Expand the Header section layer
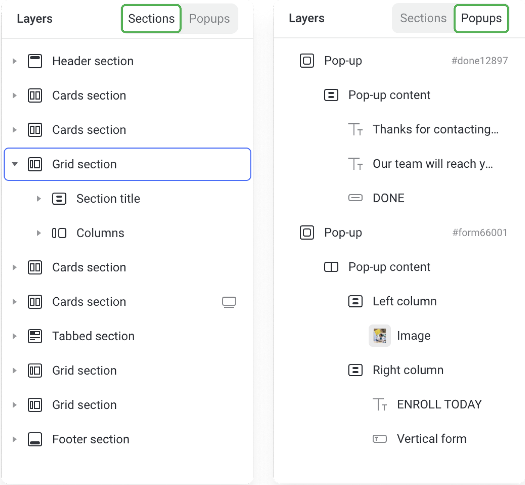The image size is (525, 485). 15,61
